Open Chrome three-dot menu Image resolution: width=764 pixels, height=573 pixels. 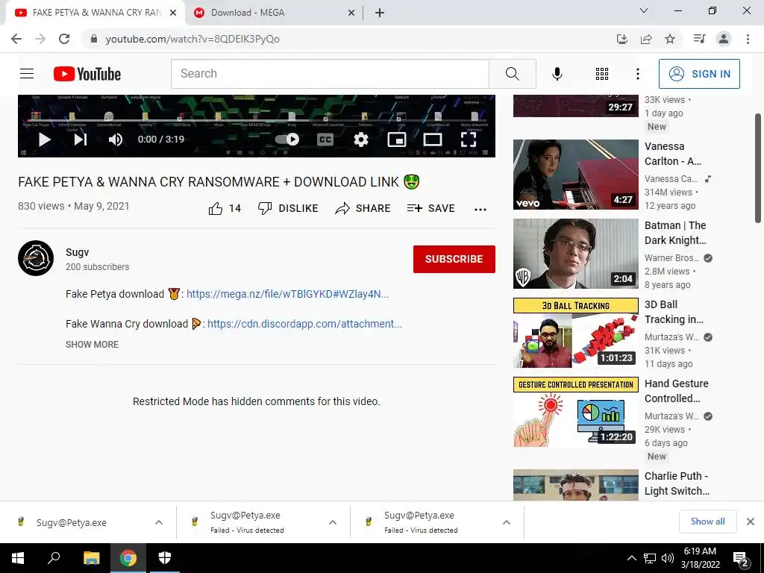pos(748,39)
